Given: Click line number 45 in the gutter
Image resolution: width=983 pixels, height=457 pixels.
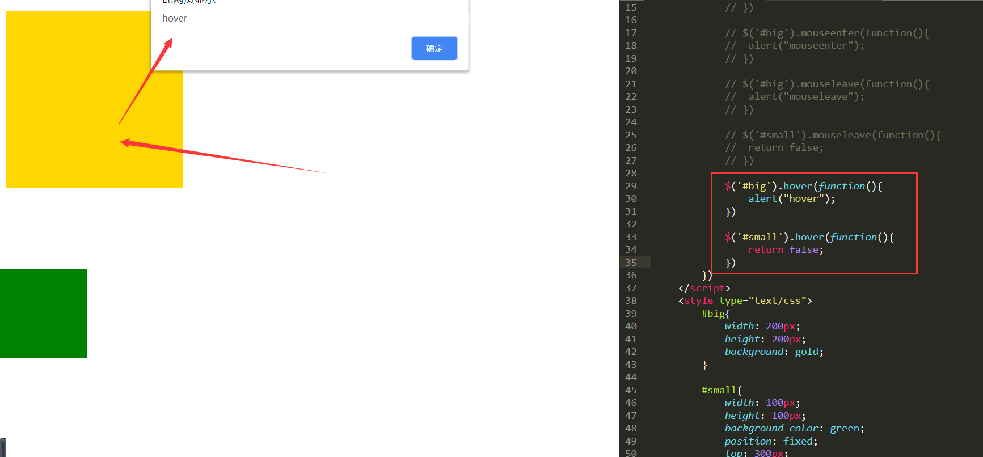Looking at the screenshot, I should 631,390.
